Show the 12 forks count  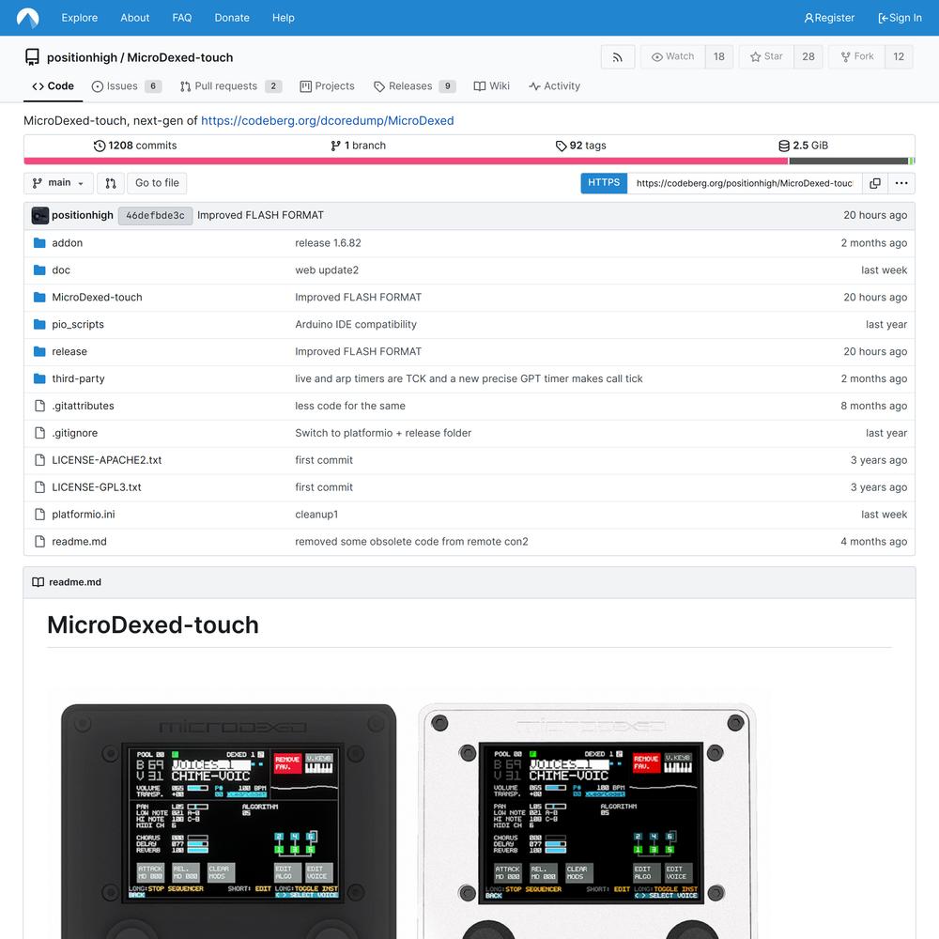click(899, 57)
